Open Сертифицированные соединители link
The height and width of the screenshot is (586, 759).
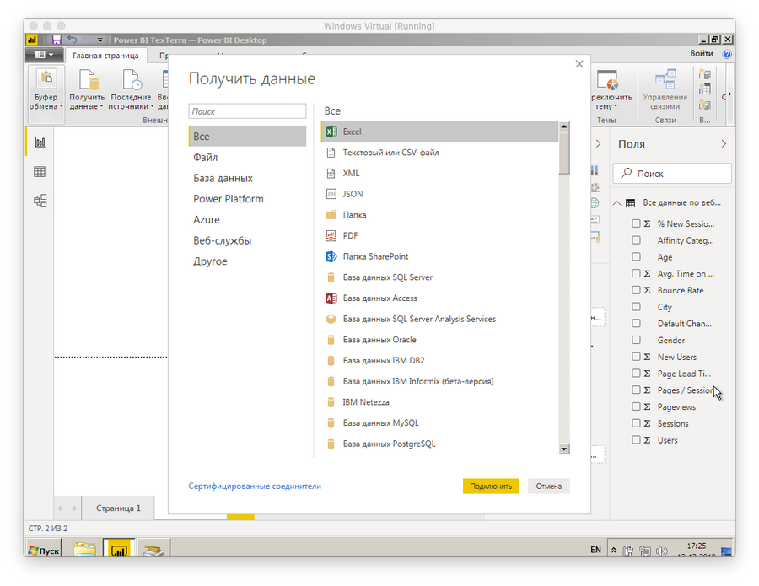pyautogui.click(x=255, y=487)
